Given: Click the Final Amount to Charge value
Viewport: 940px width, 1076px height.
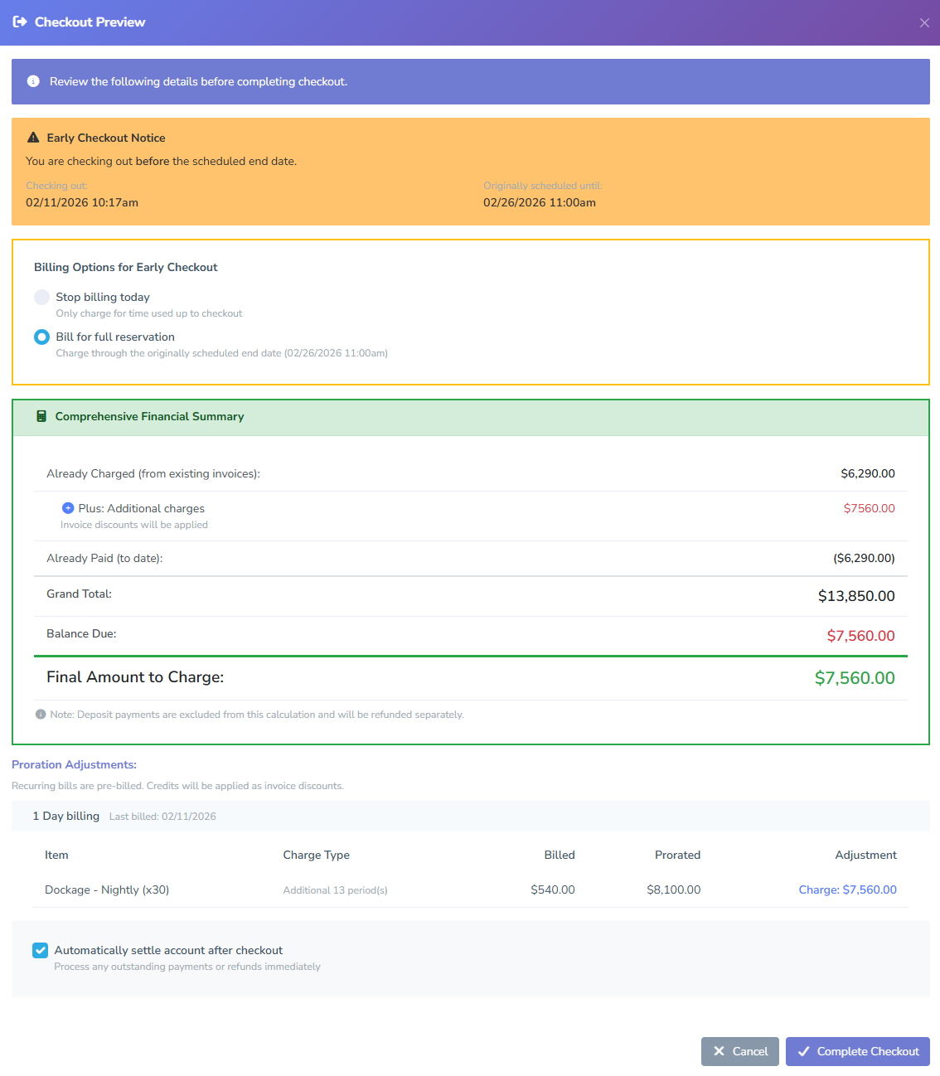Looking at the screenshot, I should pyautogui.click(x=854, y=678).
